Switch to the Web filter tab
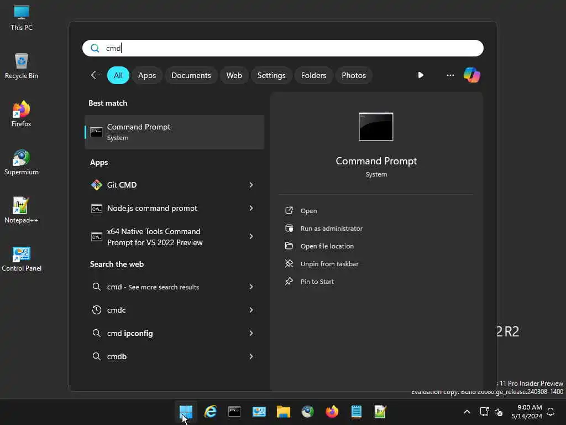Viewport: 566px width, 425px height. (234, 75)
